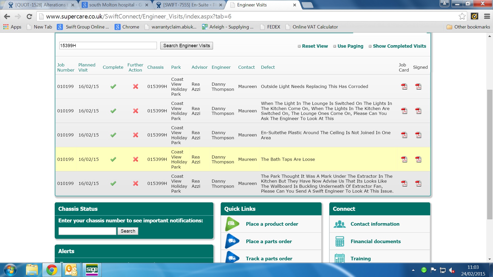The width and height of the screenshot is (493, 277).
Task: Open Signed PDF for extractor wallboard row
Action: (x=418, y=183)
